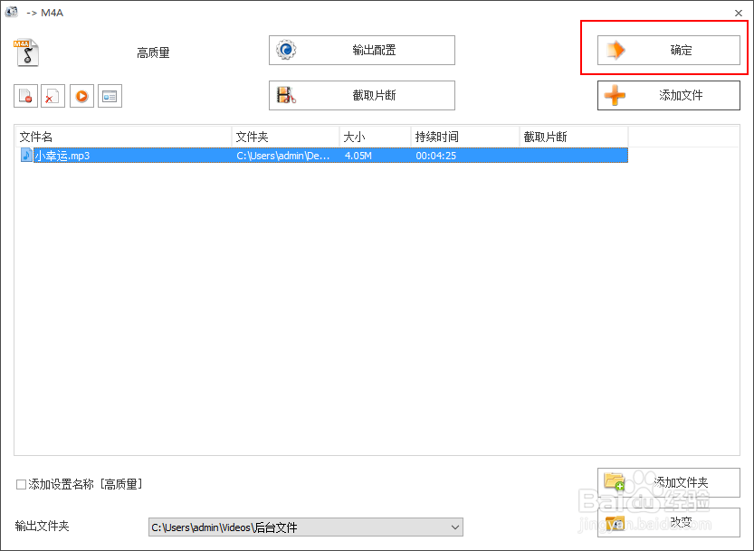Expand the 输出文件夹 path dropdown
Viewport: 754px width, 551px height.
pos(455,527)
